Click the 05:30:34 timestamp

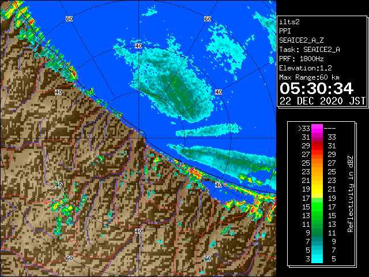[317, 88]
